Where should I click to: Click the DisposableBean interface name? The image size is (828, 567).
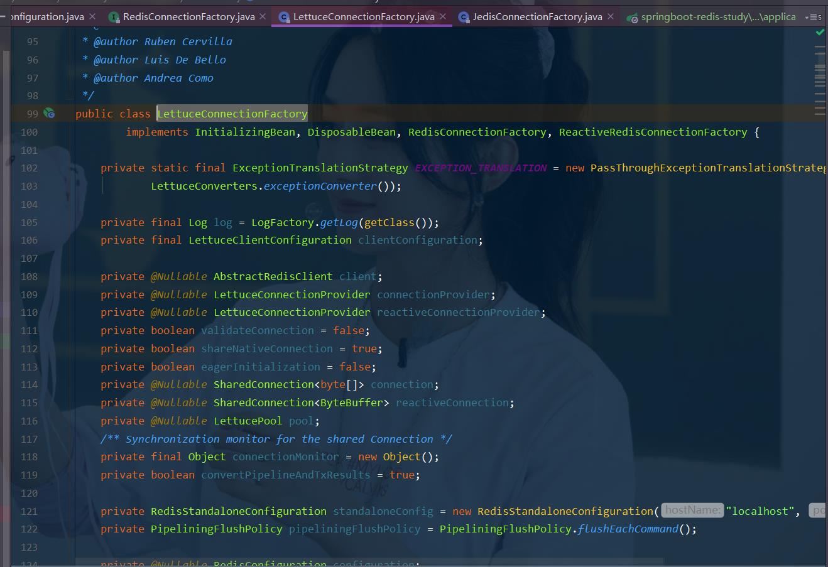[x=352, y=132]
